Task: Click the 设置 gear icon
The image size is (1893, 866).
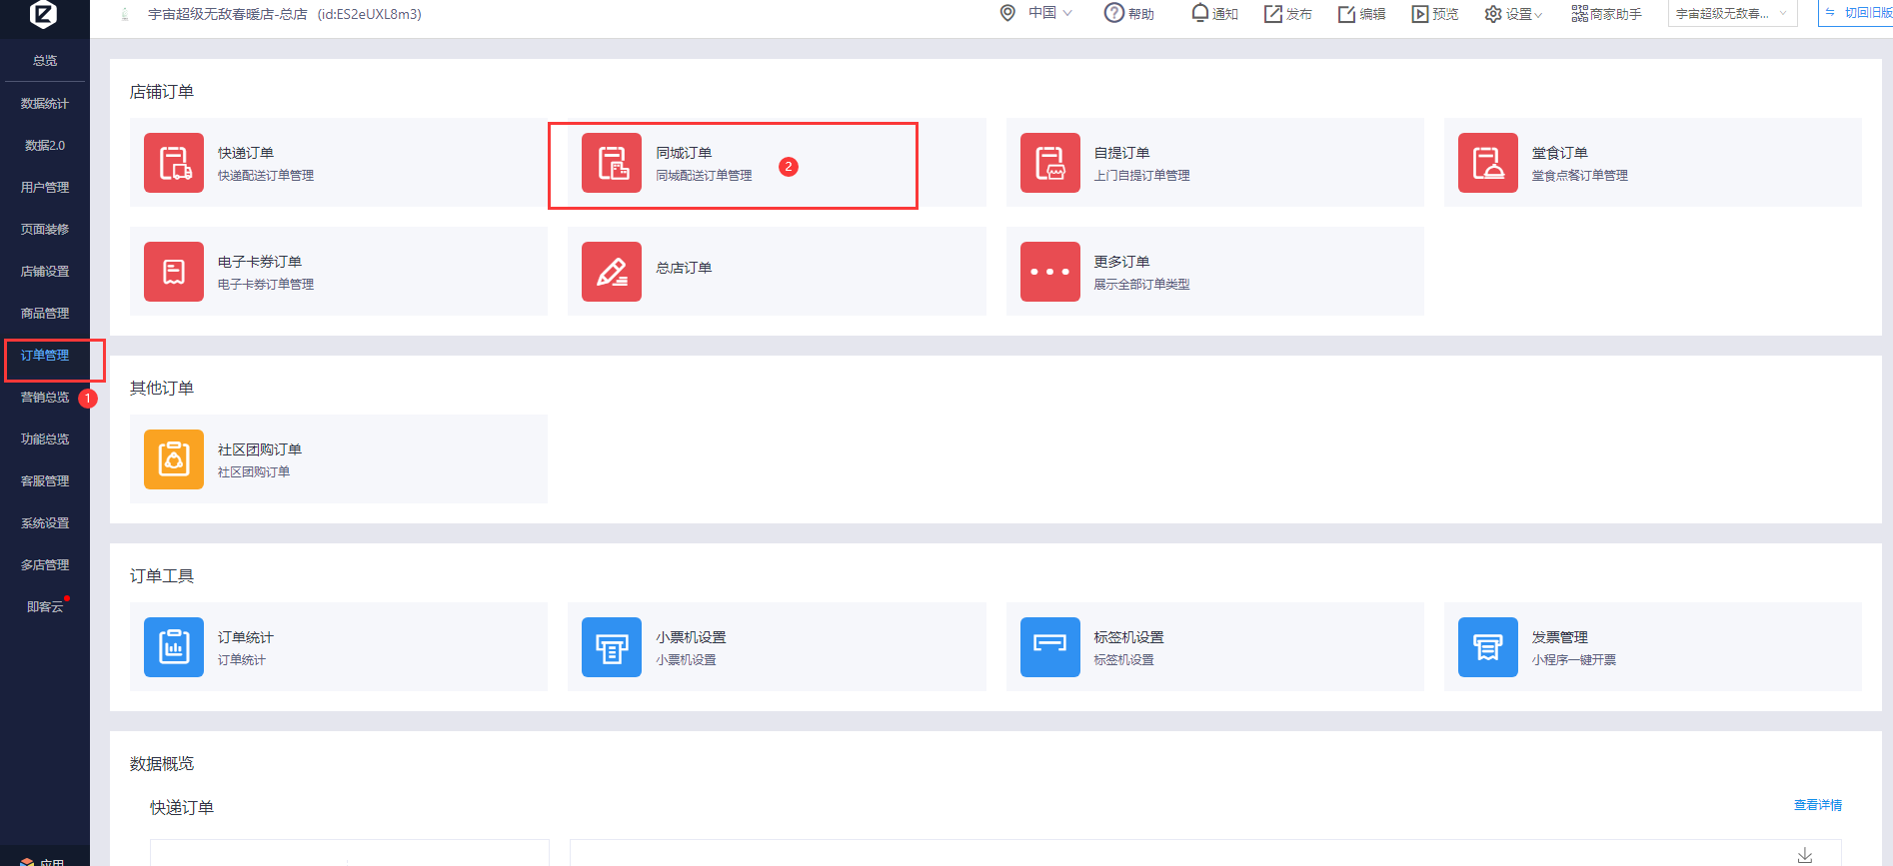Action: pos(1493,14)
